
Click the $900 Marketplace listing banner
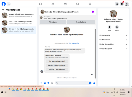pyautogui.click(x=67, y=18)
